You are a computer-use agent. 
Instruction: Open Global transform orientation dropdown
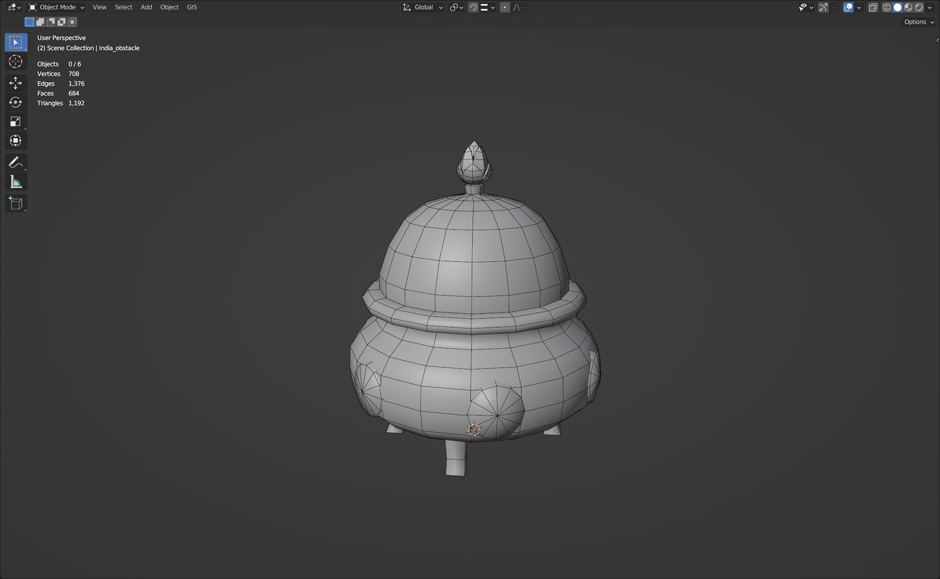[x=423, y=7]
